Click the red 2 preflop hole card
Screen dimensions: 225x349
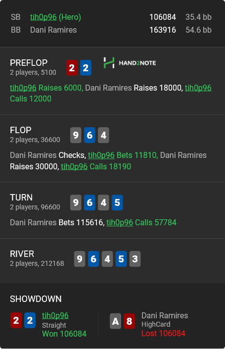(x=72, y=68)
